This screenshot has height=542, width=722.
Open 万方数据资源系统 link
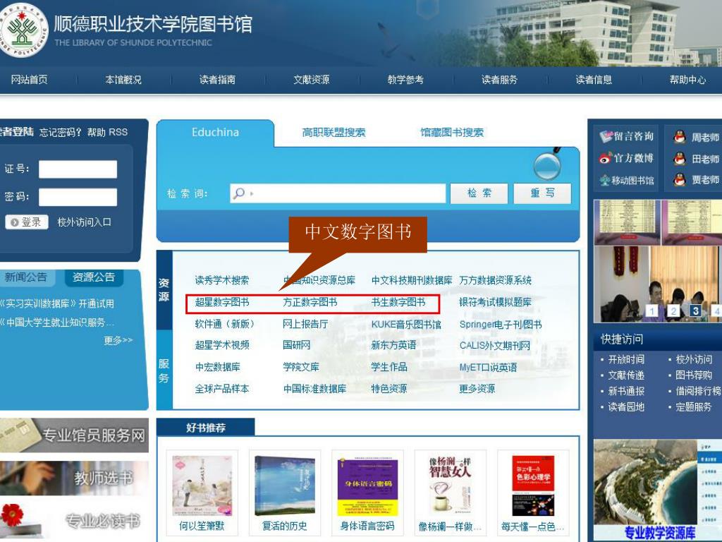496,280
